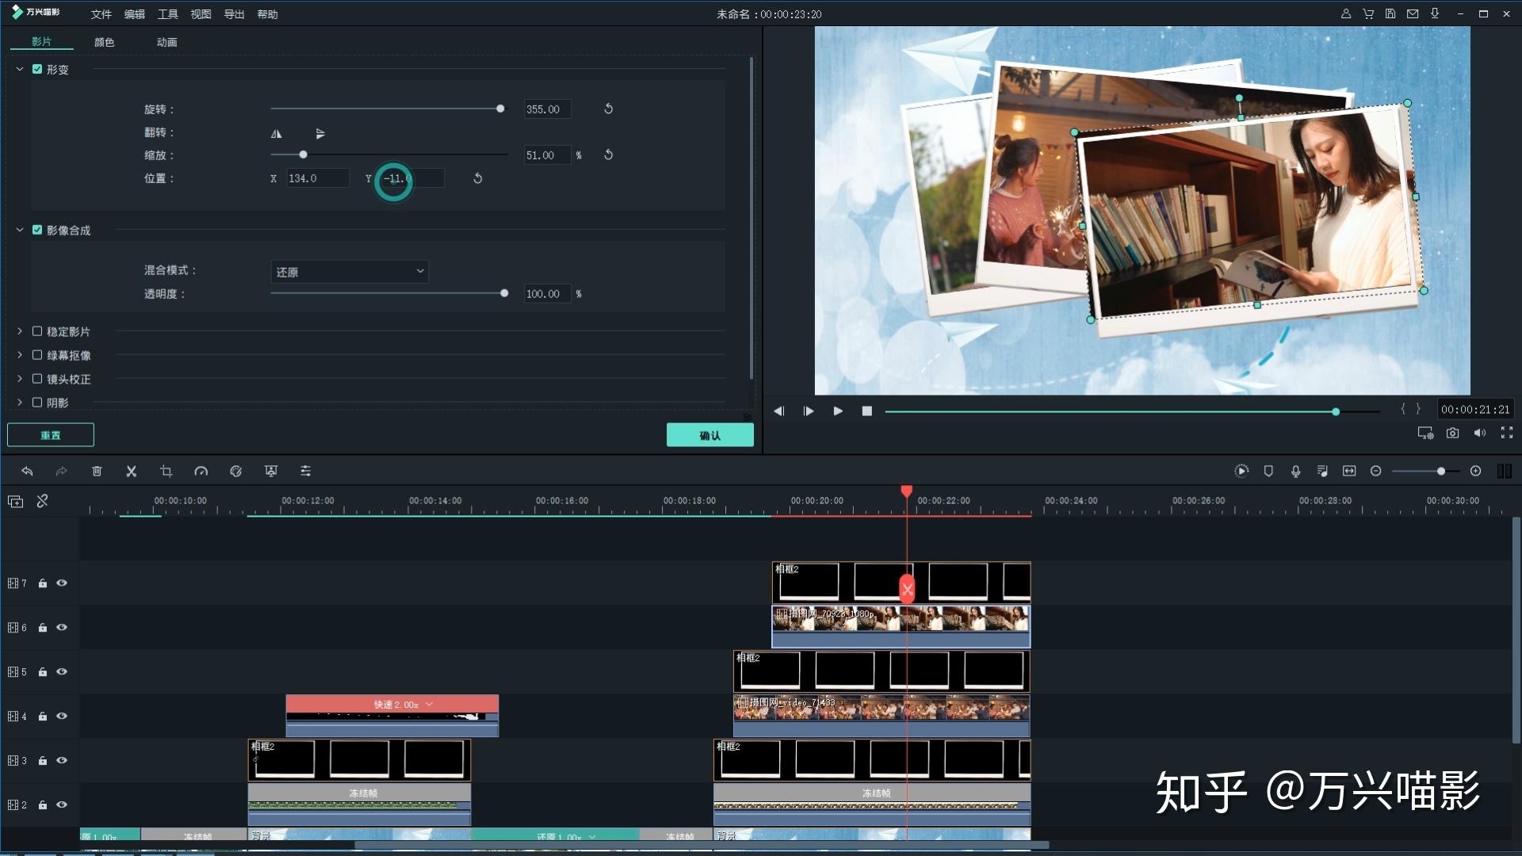The height and width of the screenshot is (856, 1522).
Task: Open preview display settings icon
Action: [x=1425, y=433]
